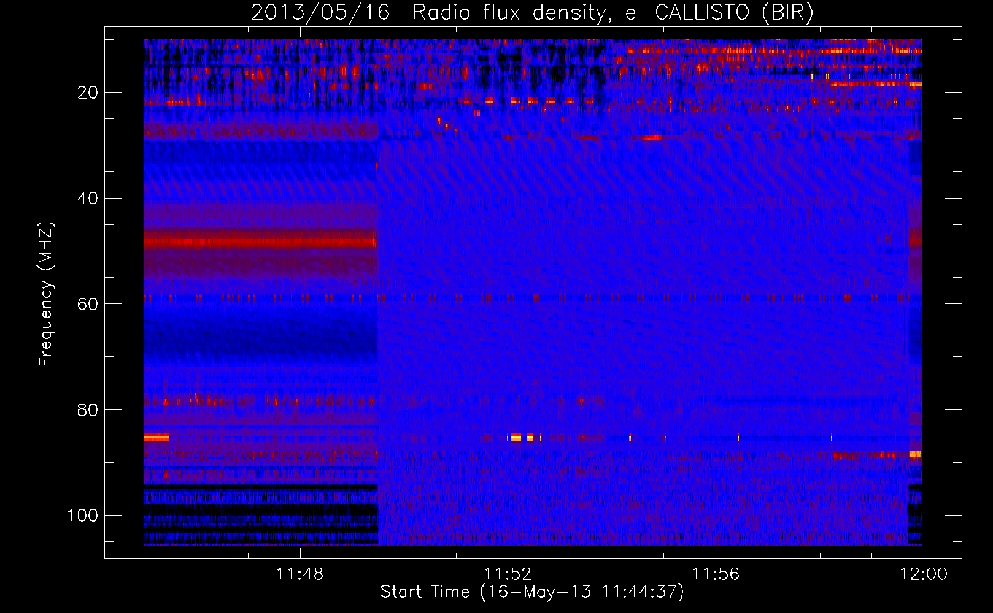
Task: Click the yellow bar at 85 MHz at the left edge
Action: click(156, 437)
